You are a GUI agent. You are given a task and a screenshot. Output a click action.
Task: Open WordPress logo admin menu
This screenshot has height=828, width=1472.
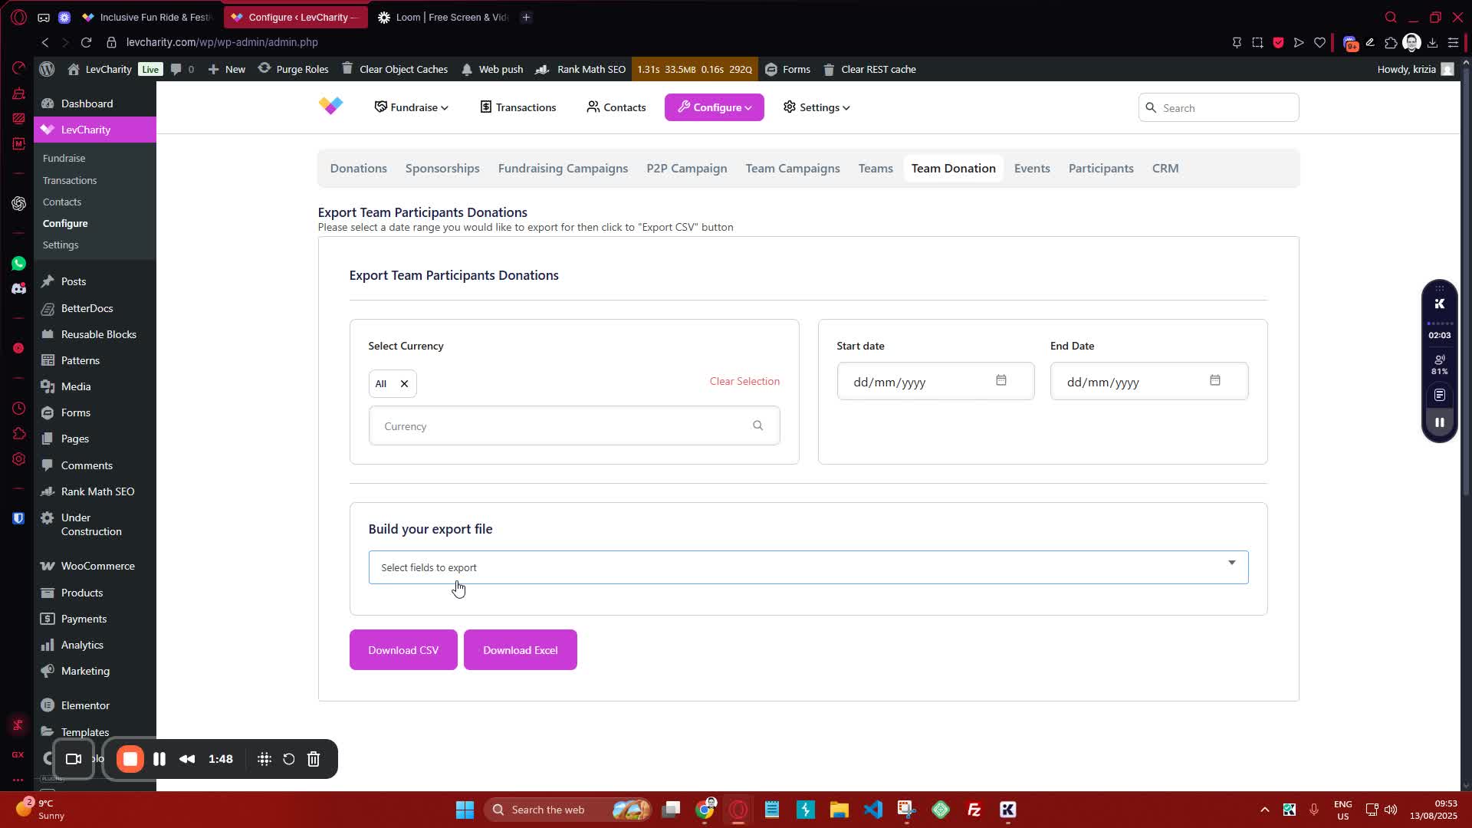click(47, 69)
